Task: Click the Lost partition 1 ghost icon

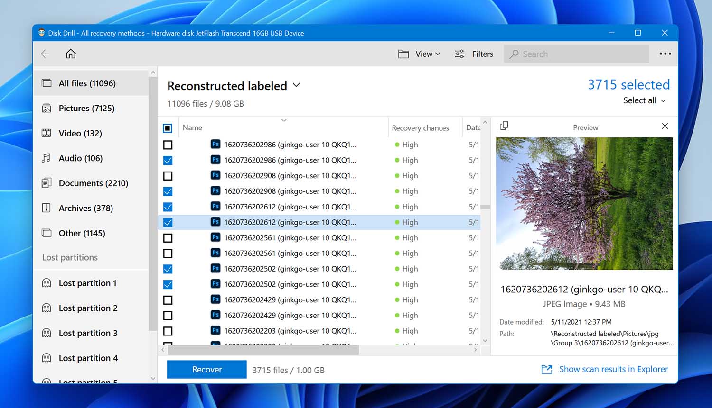Action: tap(47, 283)
